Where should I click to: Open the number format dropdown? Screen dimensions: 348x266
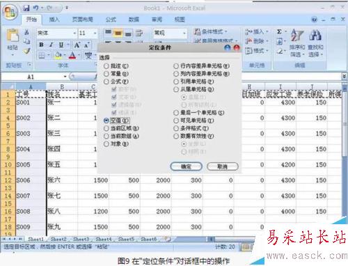(x=184, y=33)
